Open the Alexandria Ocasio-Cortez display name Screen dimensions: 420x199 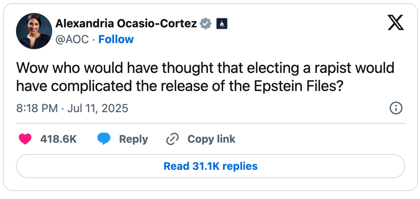(126, 24)
